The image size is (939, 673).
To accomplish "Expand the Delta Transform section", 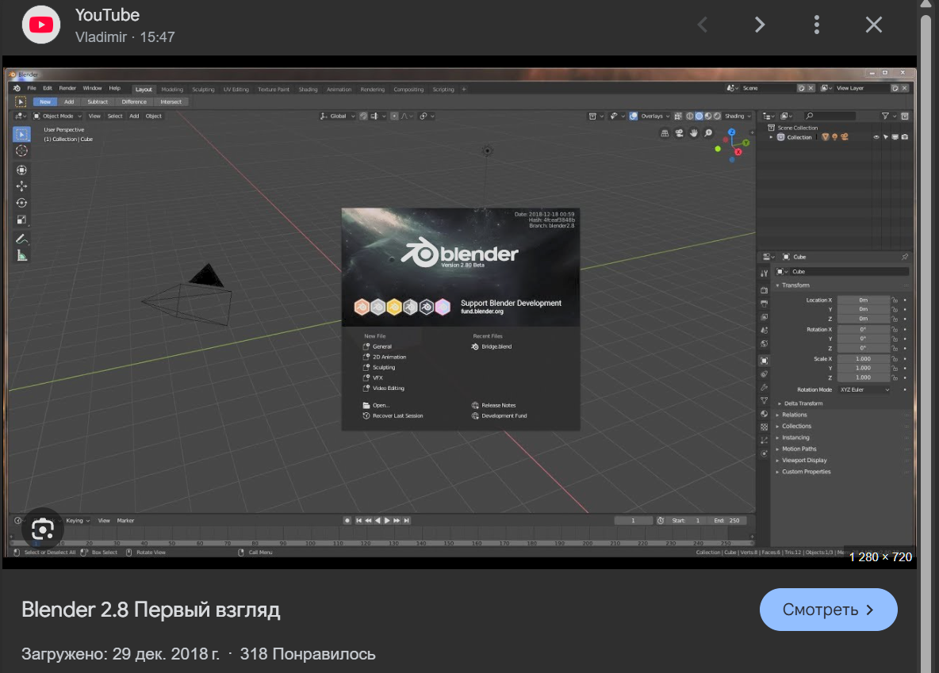I will [803, 403].
